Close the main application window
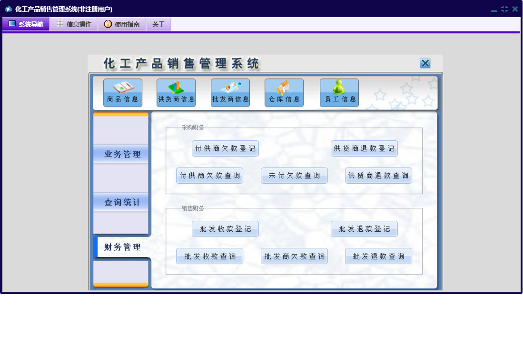523x344 pixels. coord(515,9)
